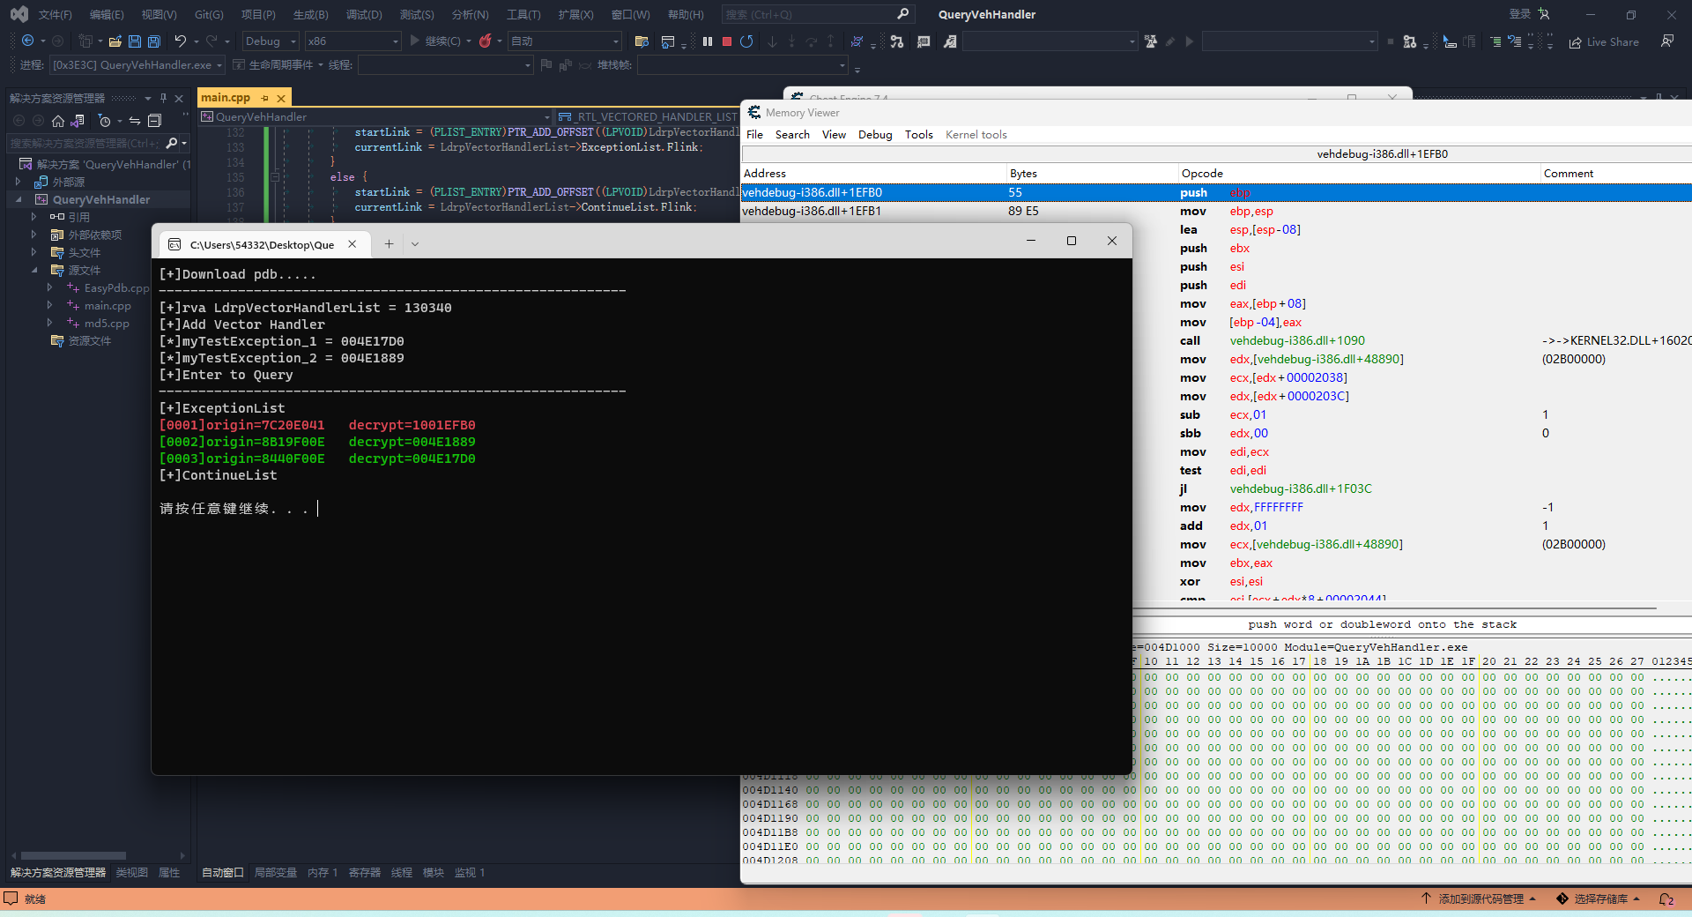Switch to the 类视图 tab

tap(132, 873)
